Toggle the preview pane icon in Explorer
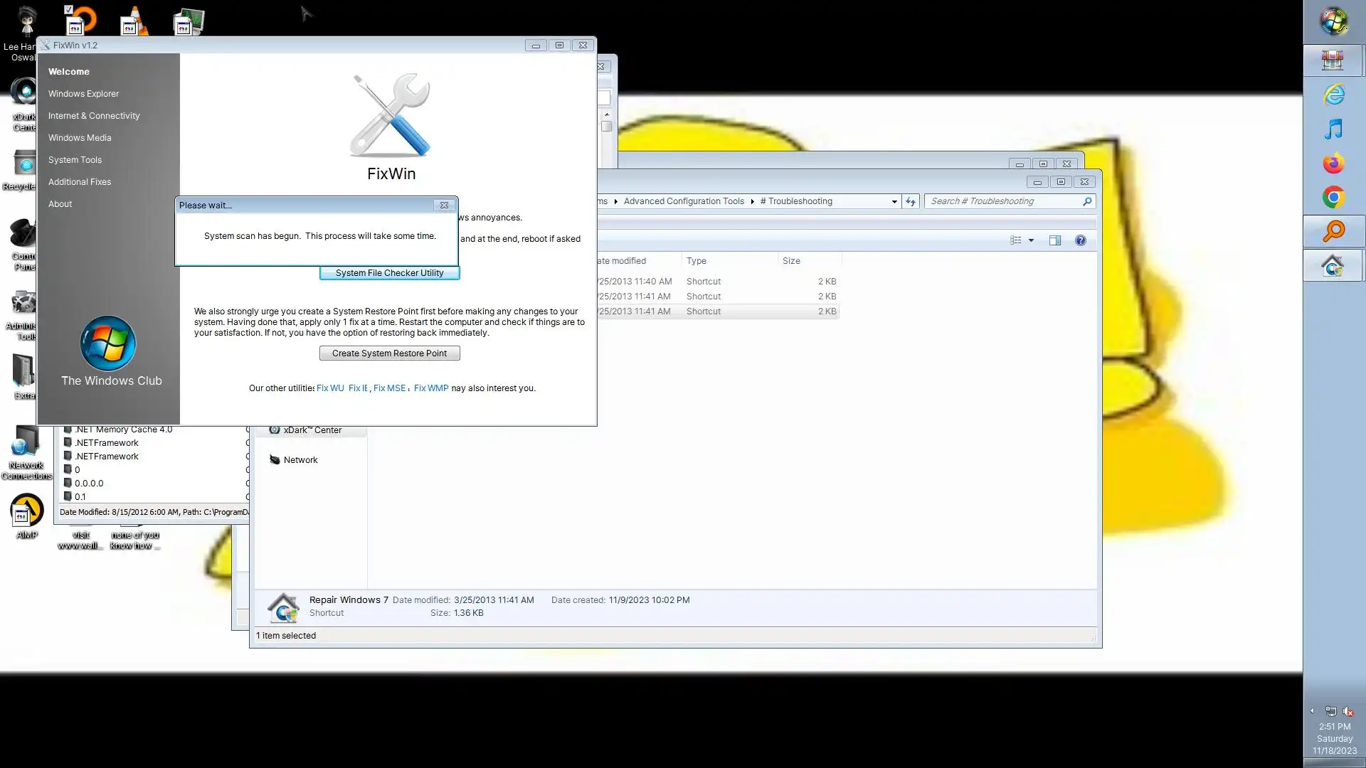 (x=1054, y=240)
